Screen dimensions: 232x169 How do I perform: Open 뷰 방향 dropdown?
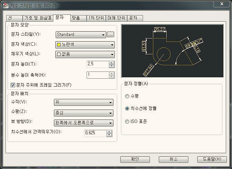pyautogui.click(x=84, y=123)
